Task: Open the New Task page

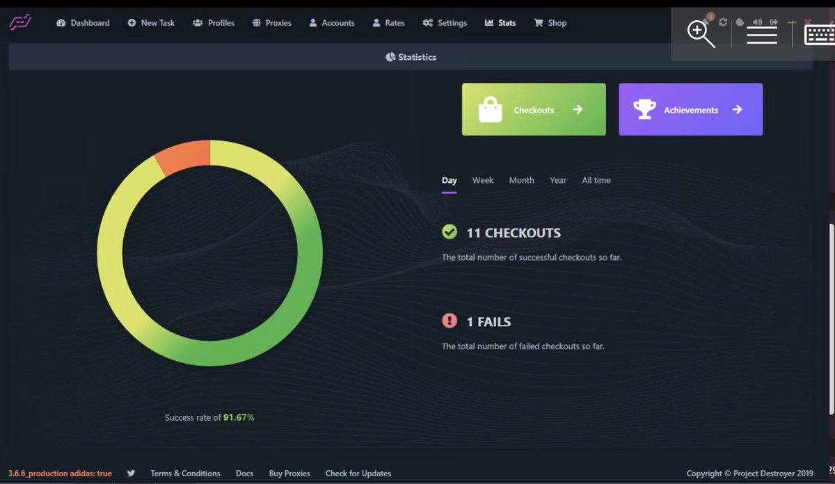Action: click(151, 23)
